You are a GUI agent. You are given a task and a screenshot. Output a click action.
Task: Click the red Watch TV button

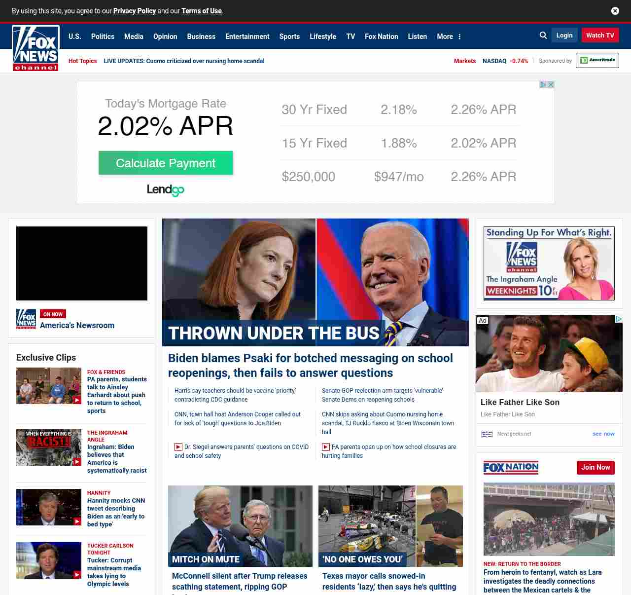pos(600,36)
